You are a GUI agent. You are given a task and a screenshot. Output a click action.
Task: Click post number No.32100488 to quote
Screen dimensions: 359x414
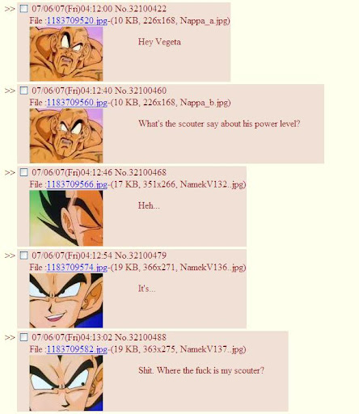141,337
